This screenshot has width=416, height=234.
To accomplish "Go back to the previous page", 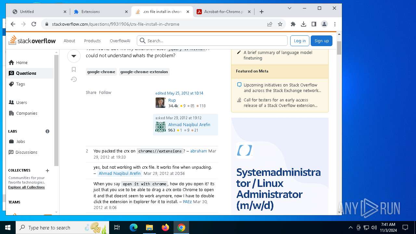I will click(13, 24).
